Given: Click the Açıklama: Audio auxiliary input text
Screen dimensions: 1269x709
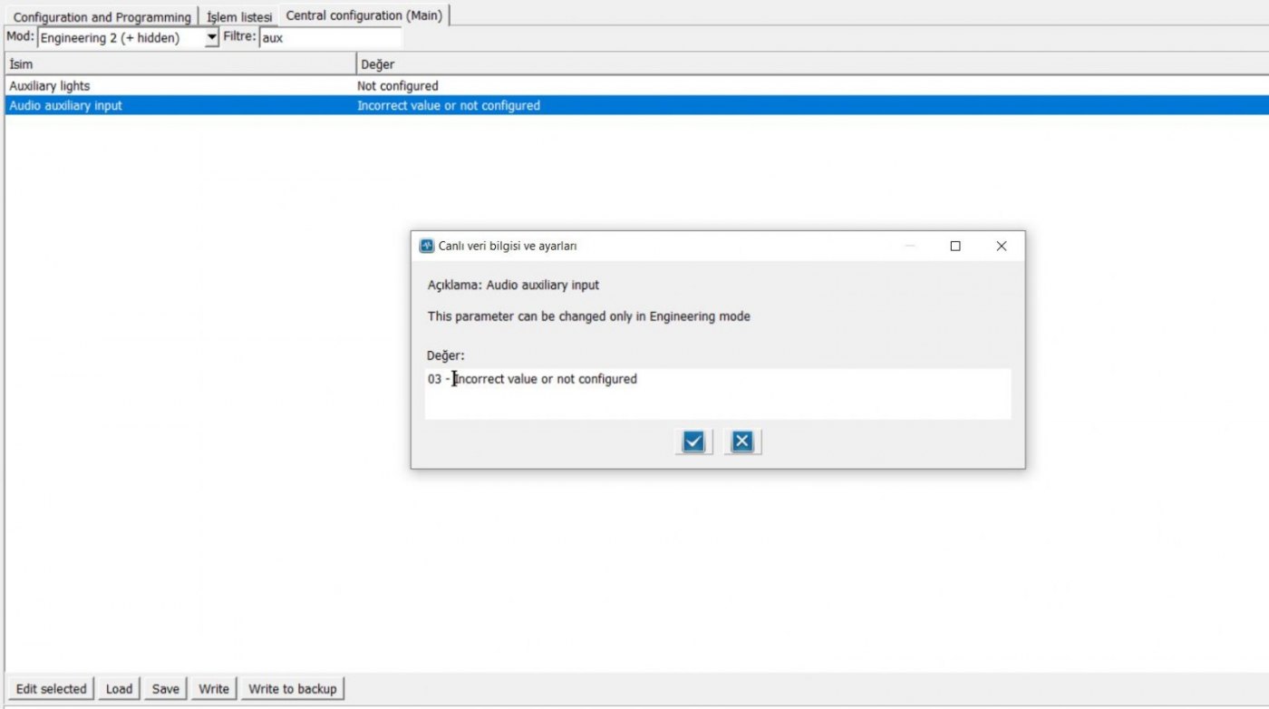Looking at the screenshot, I should click(513, 285).
